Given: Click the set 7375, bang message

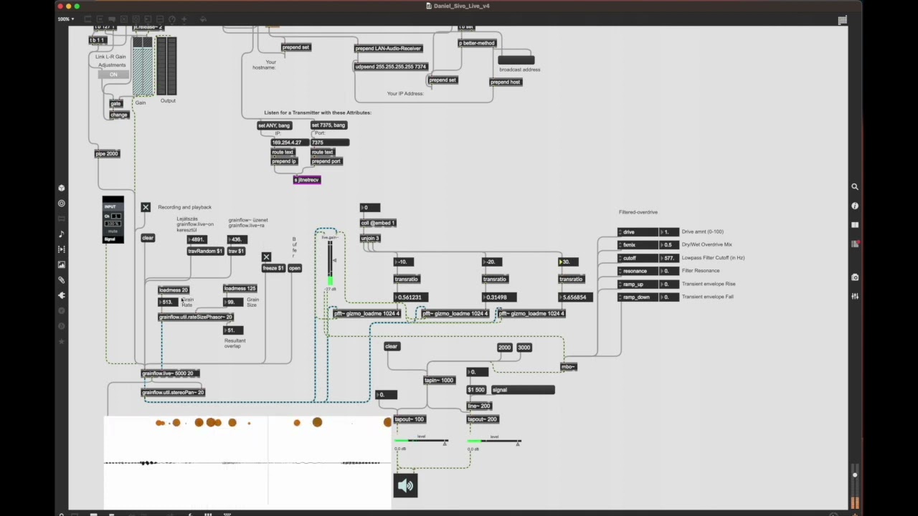Looking at the screenshot, I should pyautogui.click(x=328, y=125).
